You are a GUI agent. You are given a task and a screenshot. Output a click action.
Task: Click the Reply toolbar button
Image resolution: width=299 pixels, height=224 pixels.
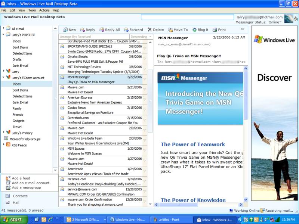click(x=88, y=30)
